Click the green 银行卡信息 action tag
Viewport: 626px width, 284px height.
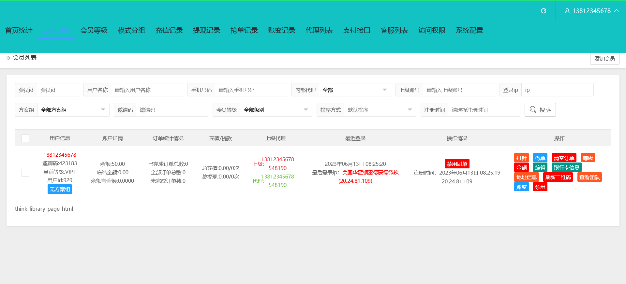coord(566,167)
